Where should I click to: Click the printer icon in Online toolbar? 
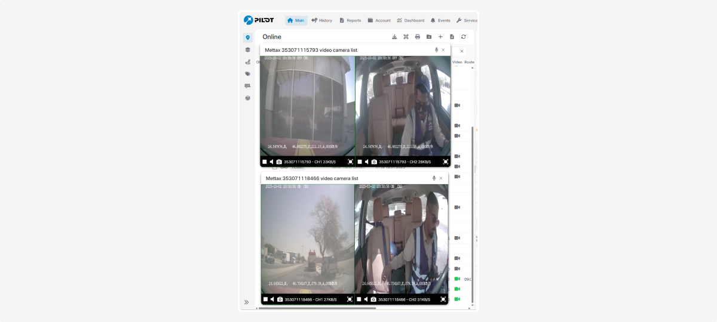pos(417,37)
